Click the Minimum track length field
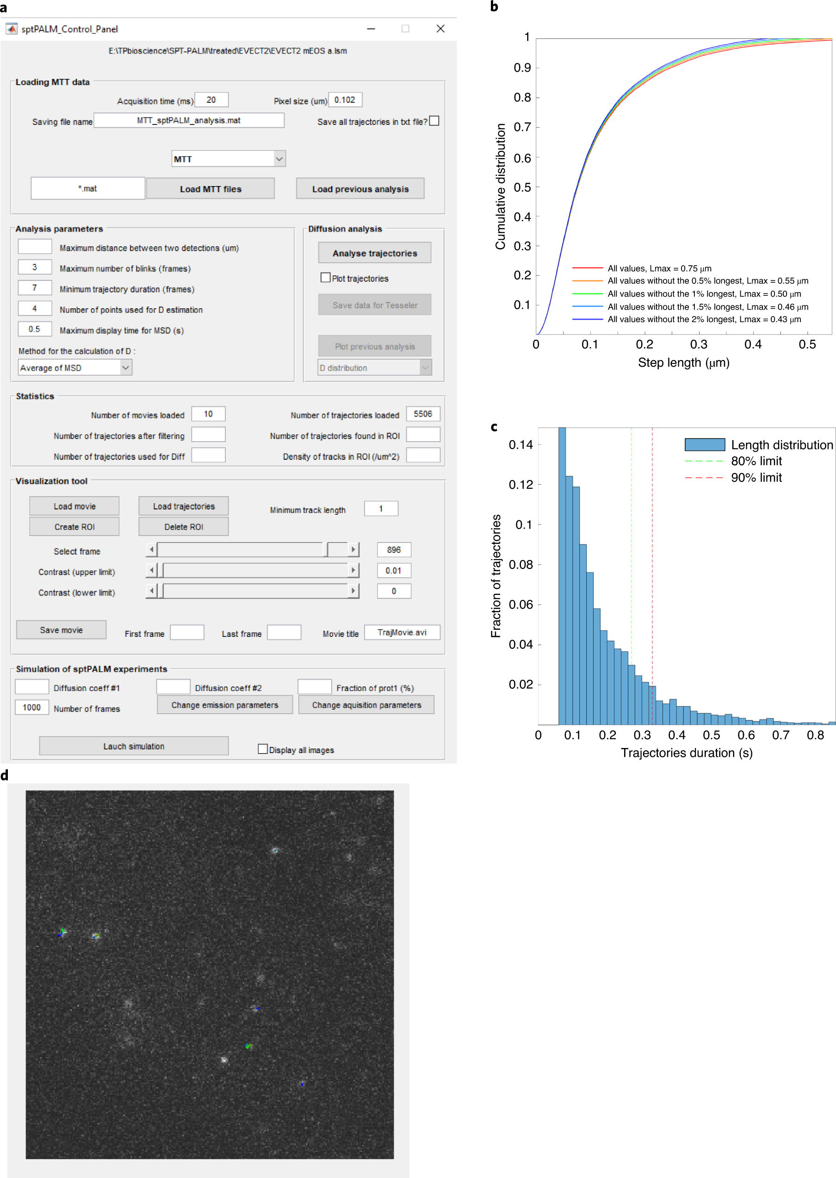This screenshot has height=1178, width=836. coord(381,509)
